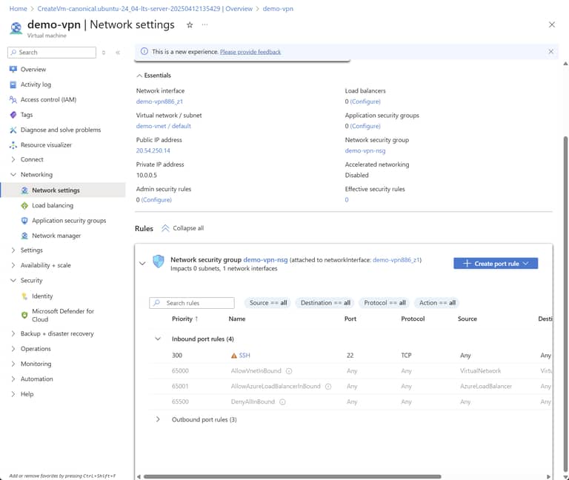Click the Overview monitor icon in the sidebar

pos(13,69)
